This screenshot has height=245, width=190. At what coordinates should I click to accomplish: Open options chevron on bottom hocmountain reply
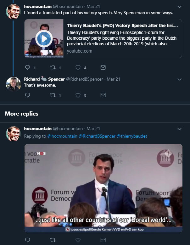coord(179,129)
